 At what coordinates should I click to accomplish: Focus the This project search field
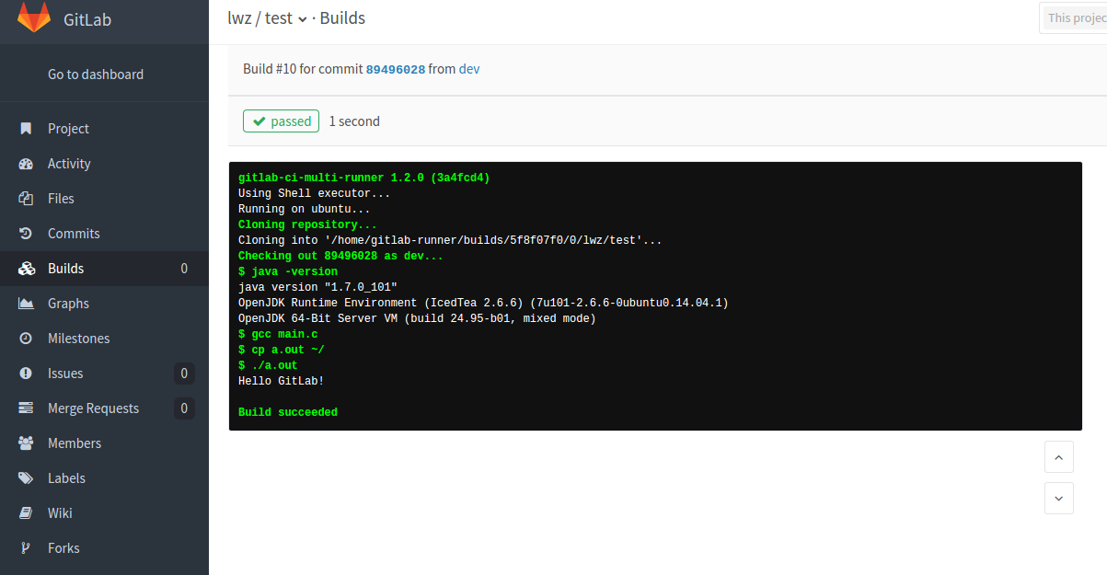[1073, 18]
